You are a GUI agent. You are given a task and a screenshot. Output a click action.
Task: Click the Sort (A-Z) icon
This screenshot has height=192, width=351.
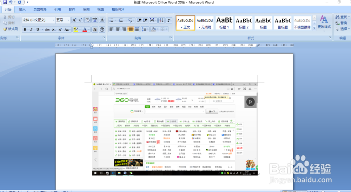click(x=161, y=20)
